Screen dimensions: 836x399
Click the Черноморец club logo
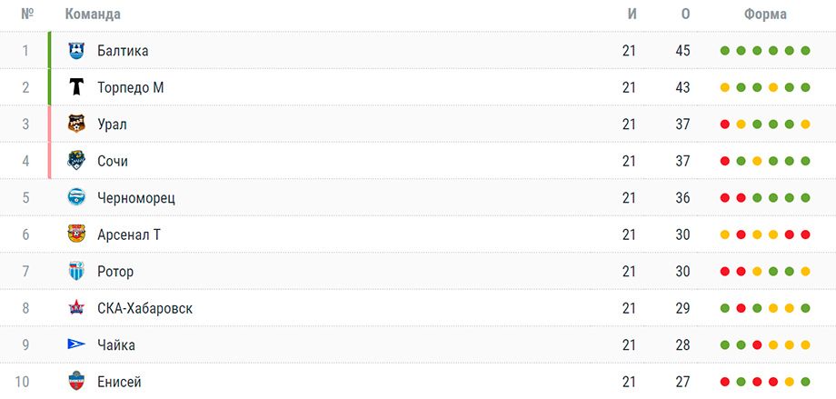click(x=76, y=197)
